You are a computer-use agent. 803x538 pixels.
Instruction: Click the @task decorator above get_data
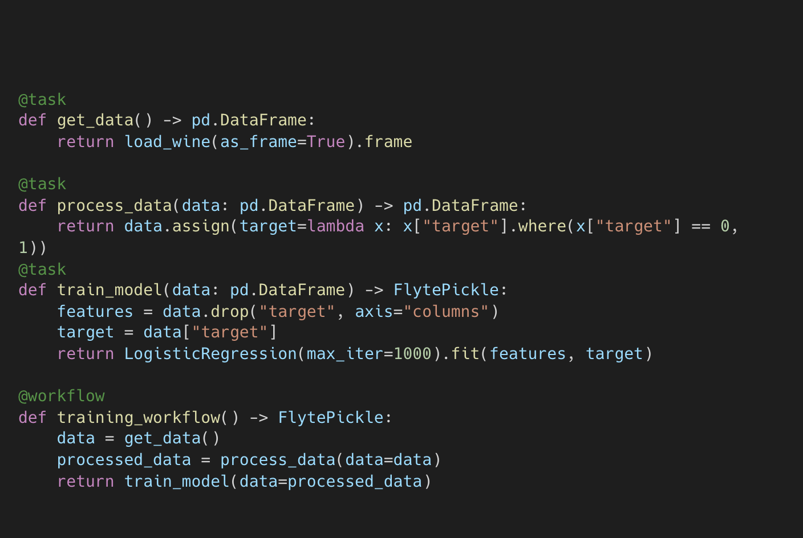click(x=42, y=100)
